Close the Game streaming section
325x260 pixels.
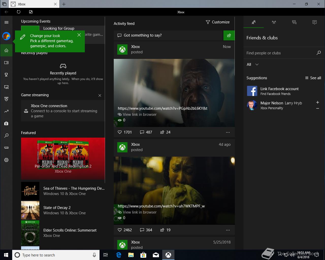[x=100, y=95]
